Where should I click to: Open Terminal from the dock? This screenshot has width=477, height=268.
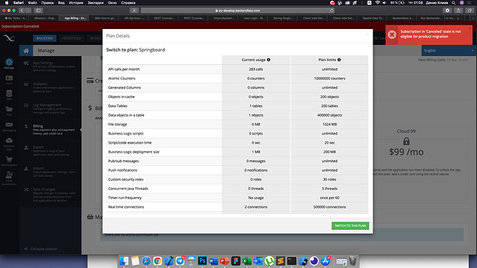point(292,261)
